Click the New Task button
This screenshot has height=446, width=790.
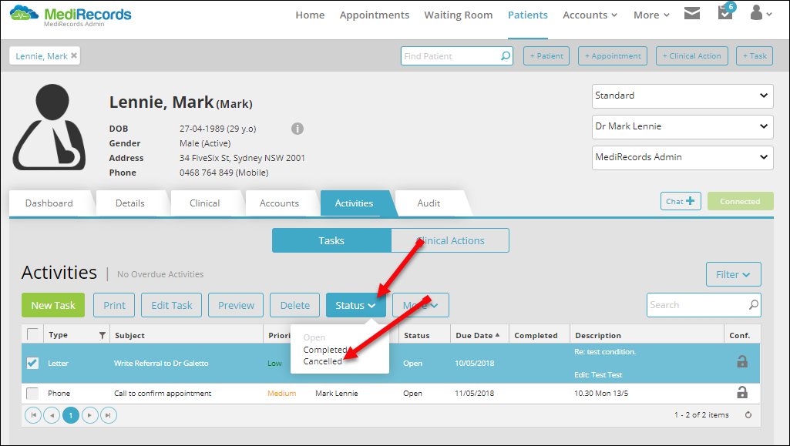(x=53, y=305)
